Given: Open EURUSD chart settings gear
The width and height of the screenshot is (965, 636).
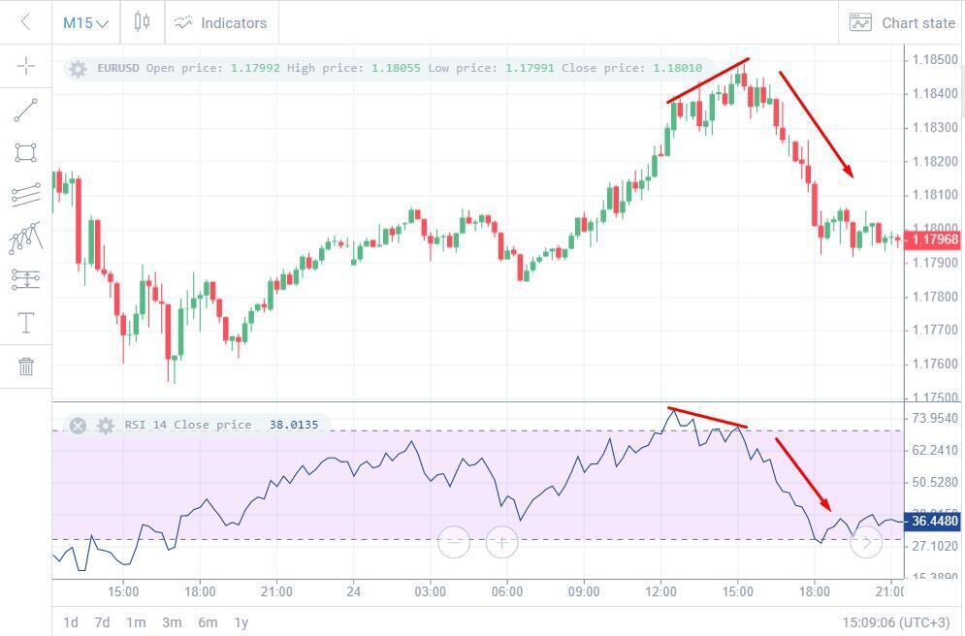Looking at the screenshot, I should pos(79,69).
